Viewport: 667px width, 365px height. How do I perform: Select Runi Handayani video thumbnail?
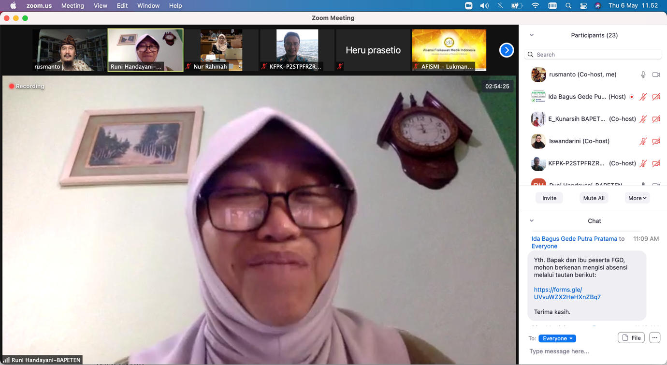click(145, 50)
